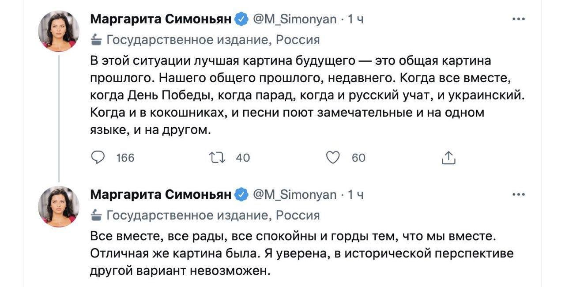Image resolution: width=565 pixels, height=287 pixels.
Task: Retweet the first tweet via arrows icon
Action: [x=219, y=157]
